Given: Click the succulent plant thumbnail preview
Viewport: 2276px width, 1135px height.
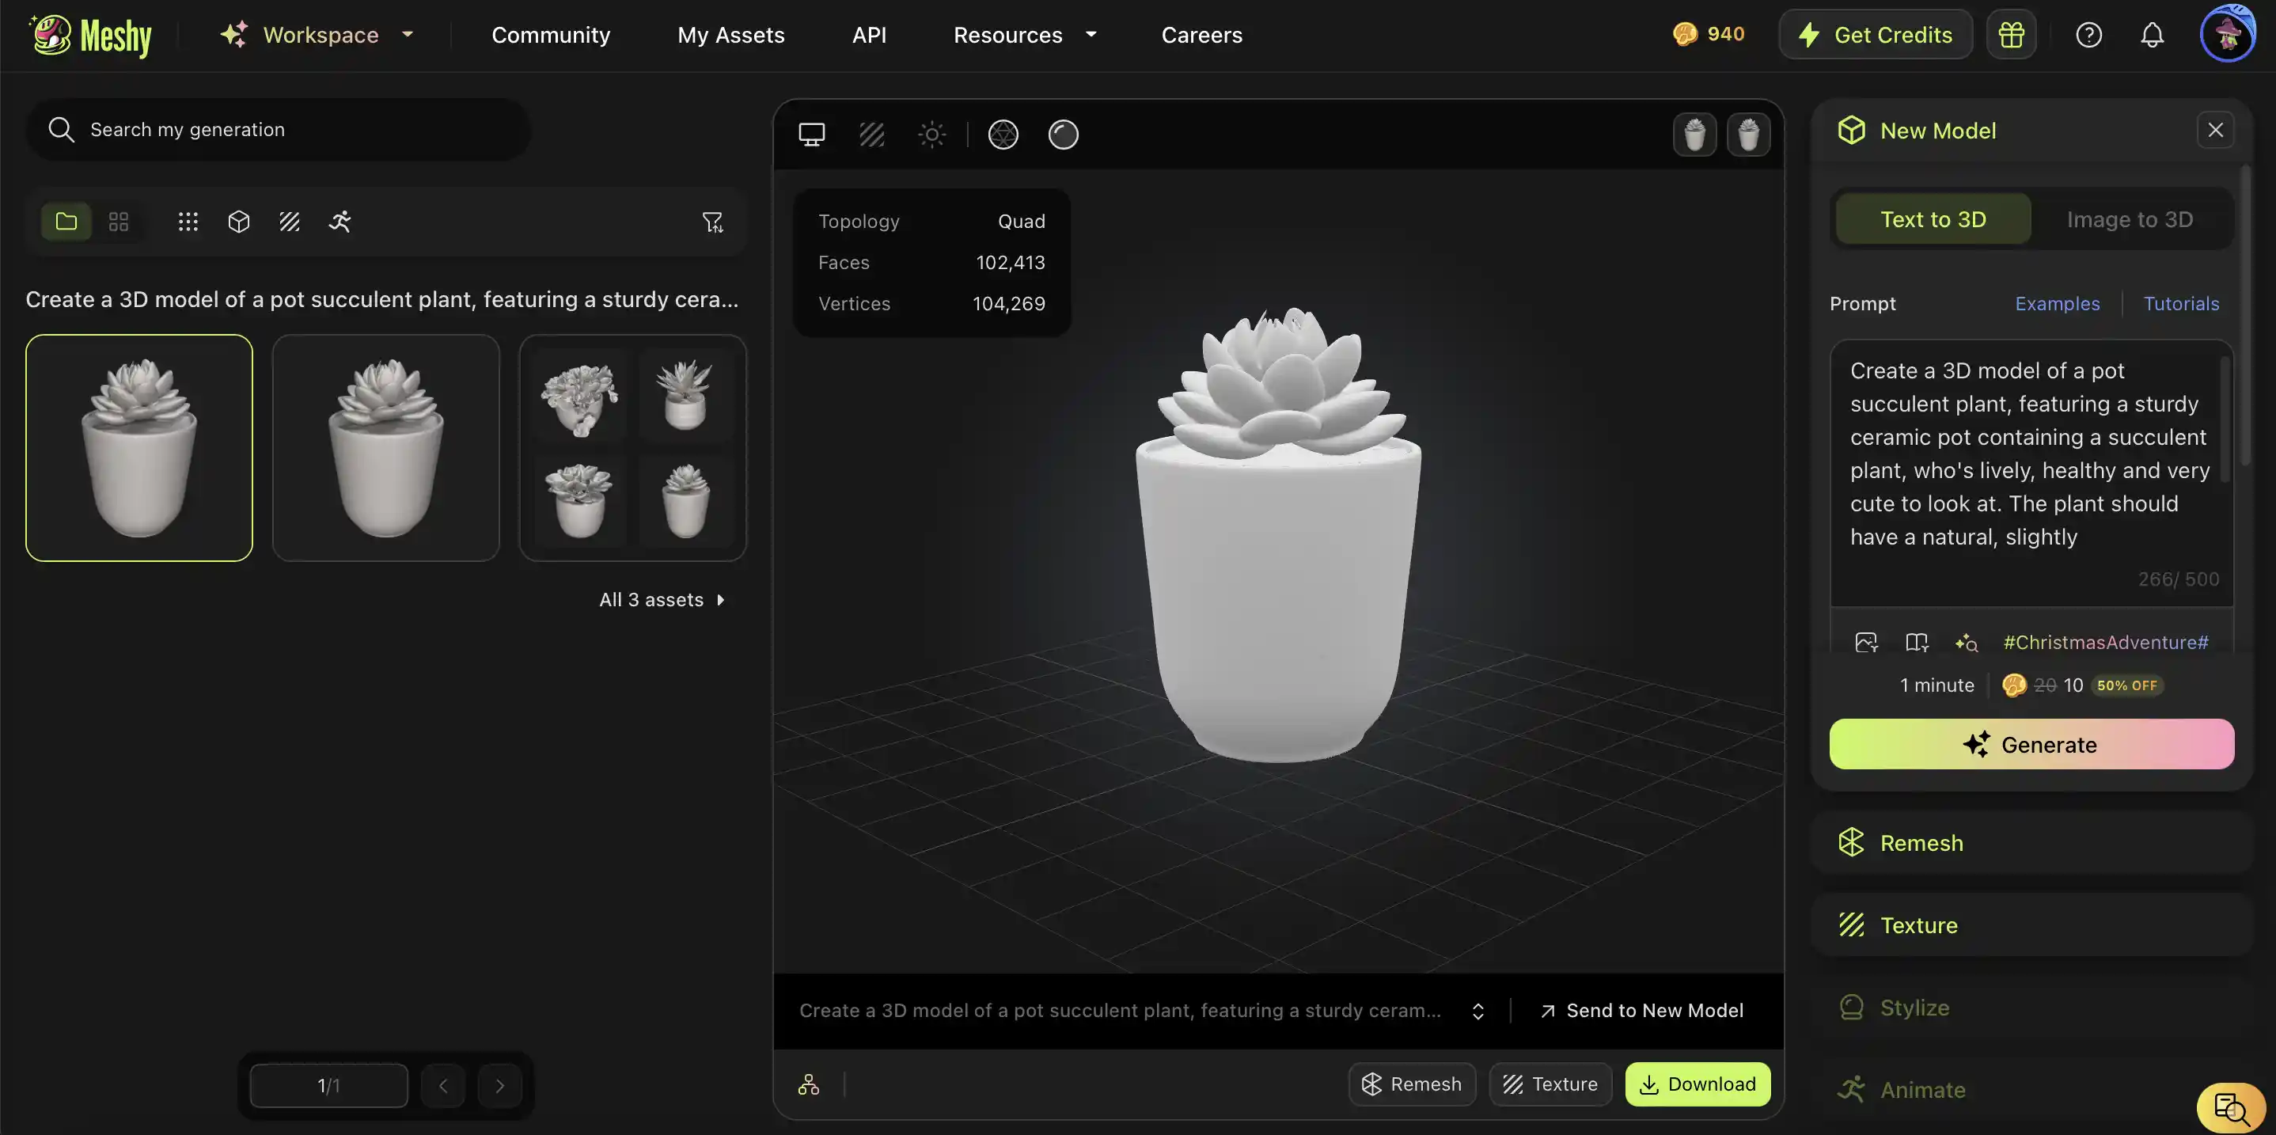Looking at the screenshot, I should click(x=139, y=447).
